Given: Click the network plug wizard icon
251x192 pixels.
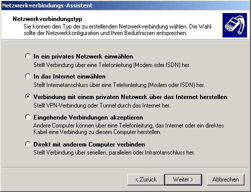Looking at the screenshot, I should coord(235,25).
